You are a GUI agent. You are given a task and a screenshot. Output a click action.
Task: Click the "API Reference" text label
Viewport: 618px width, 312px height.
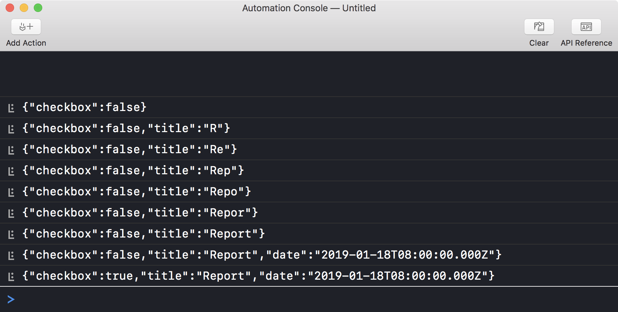click(586, 43)
